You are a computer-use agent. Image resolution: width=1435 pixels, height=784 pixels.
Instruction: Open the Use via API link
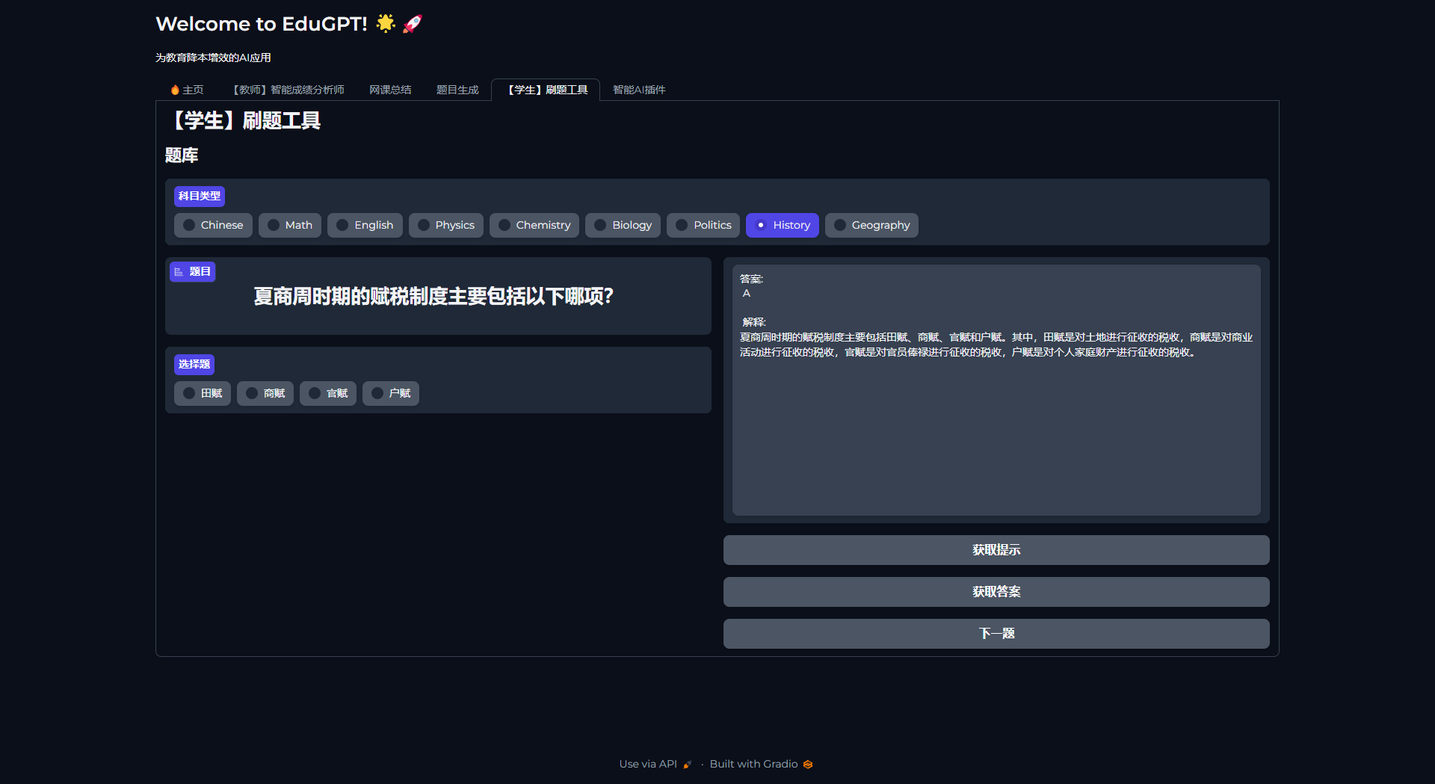pyautogui.click(x=647, y=764)
